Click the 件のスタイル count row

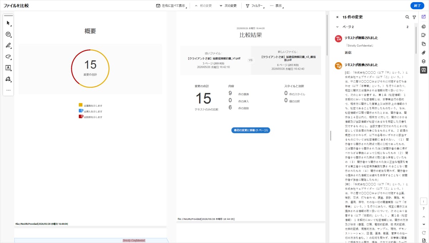click(295, 94)
